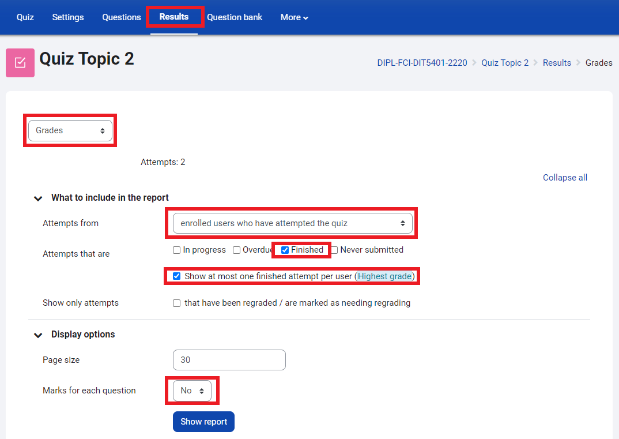Enable the In progress checkbox
This screenshot has width=619, height=439.
click(x=177, y=250)
